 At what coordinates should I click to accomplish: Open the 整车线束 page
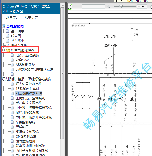pyautogui.click(x=18, y=41)
